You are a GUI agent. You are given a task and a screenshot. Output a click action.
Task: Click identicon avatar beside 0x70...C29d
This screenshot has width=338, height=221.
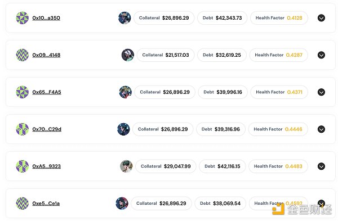coord(23,129)
